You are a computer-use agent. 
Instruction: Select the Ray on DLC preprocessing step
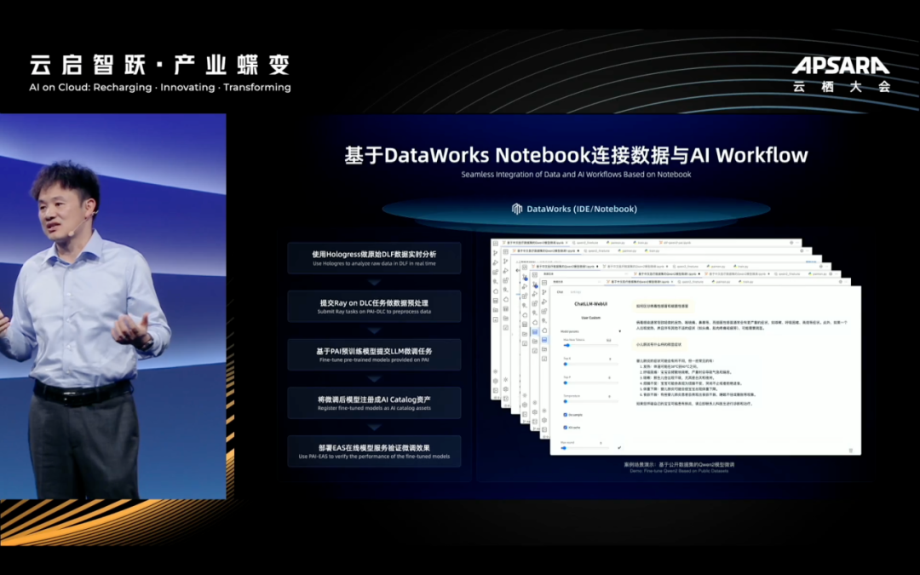(x=374, y=307)
